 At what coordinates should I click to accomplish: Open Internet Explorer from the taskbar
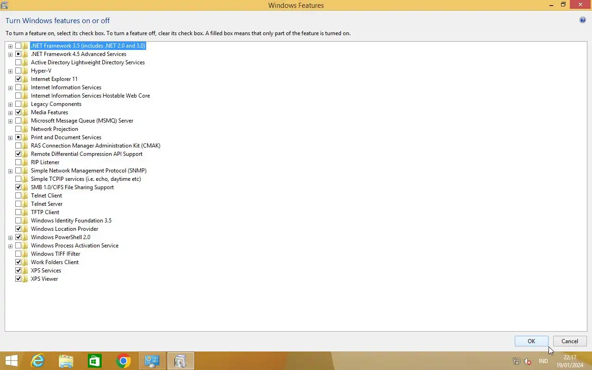tap(37, 361)
